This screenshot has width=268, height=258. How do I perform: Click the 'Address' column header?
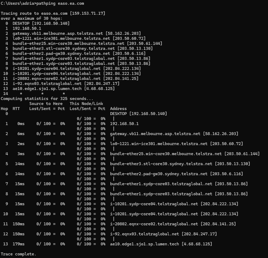pos(118,108)
